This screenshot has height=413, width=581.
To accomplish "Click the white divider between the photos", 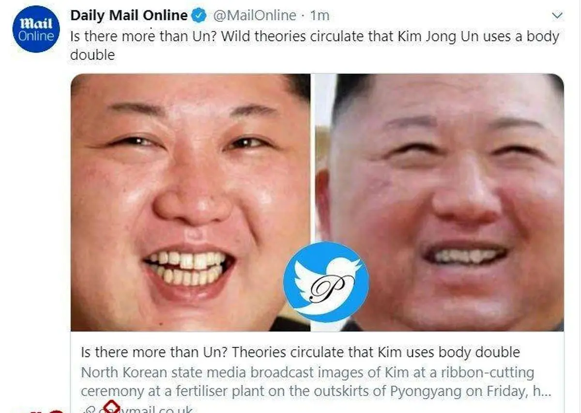I will pyautogui.click(x=313, y=203).
